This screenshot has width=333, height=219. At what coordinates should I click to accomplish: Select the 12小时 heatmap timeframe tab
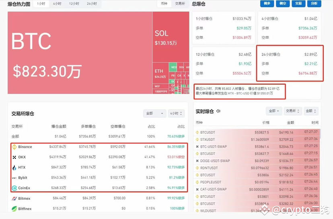click(74, 4)
